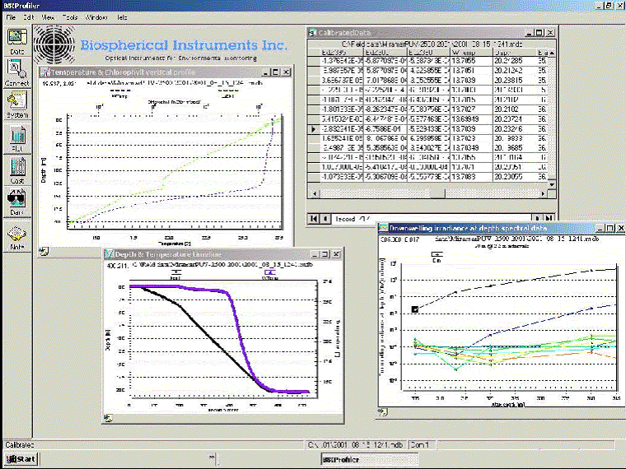Open the Connect tool in the sidebar
626x469 pixels.
tap(16, 72)
